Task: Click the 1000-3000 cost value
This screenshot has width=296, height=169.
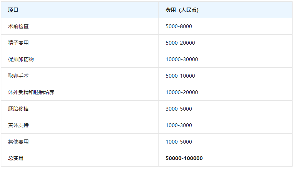Action: (179, 125)
